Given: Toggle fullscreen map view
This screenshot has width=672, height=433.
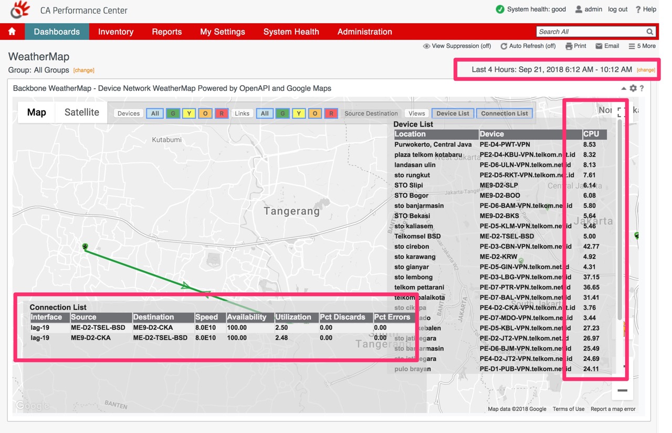Looking at the screenshot, I should [622, 112].
